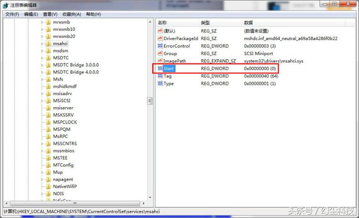Click the string icon of Group value
359x218 pixels.
tap(160, 53)
